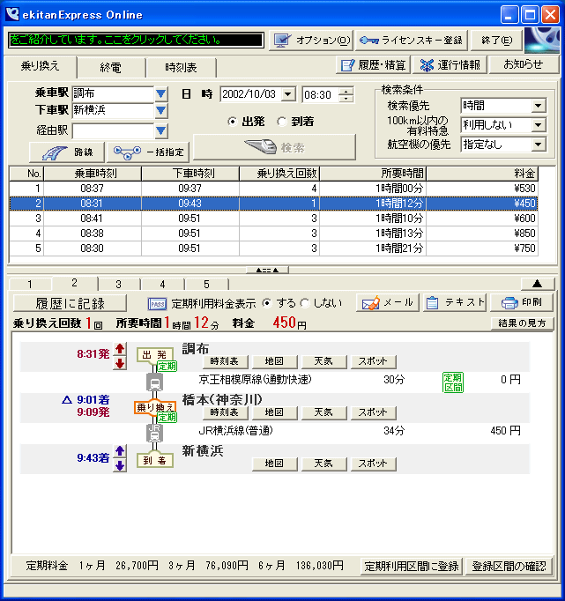Click メール mail button
Screen dimensions: 565x601
click(x=388, y=303)
